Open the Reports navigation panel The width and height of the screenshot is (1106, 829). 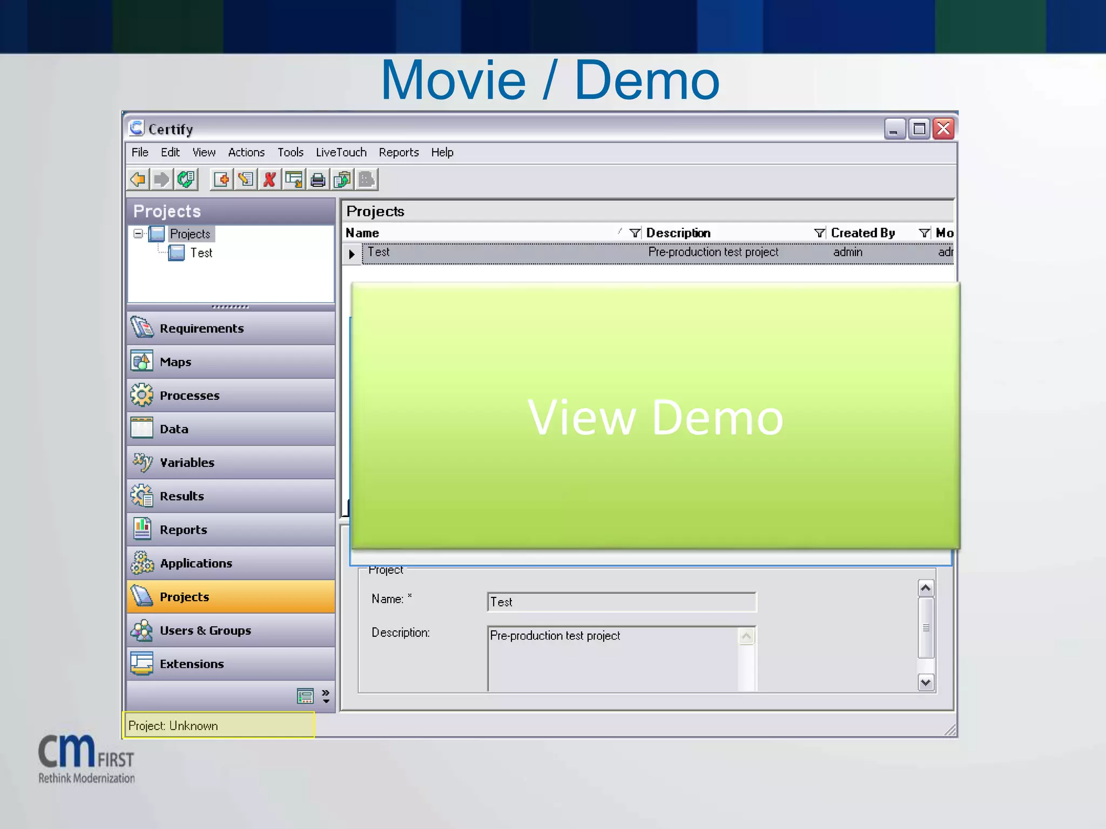[231, 529]
